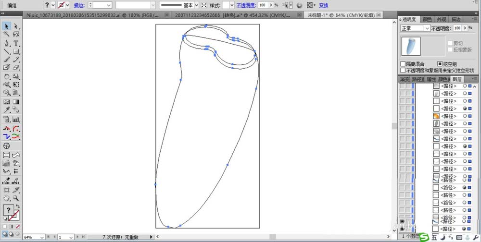Image resolution: width=481 pixels, height=242 pixels.
Task: Choose the Eraser tool
Action: pos(16,67)
